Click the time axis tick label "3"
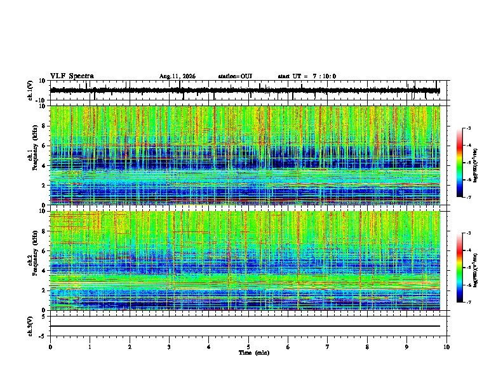 (169, 347)
